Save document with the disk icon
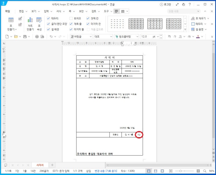216x175 pixels. [x=25, y=37]
